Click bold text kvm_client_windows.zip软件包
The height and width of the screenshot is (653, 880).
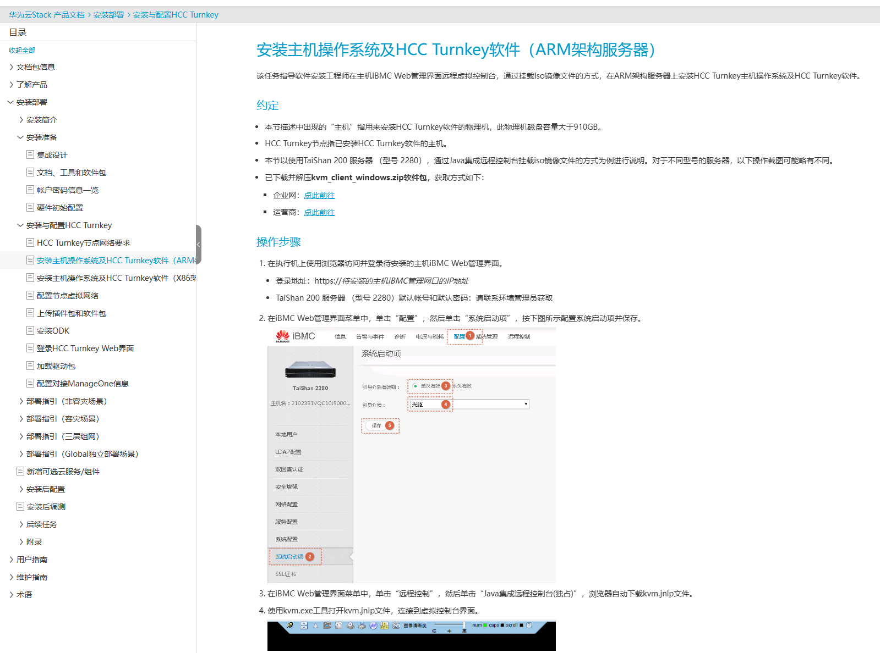tap(369, 178)
